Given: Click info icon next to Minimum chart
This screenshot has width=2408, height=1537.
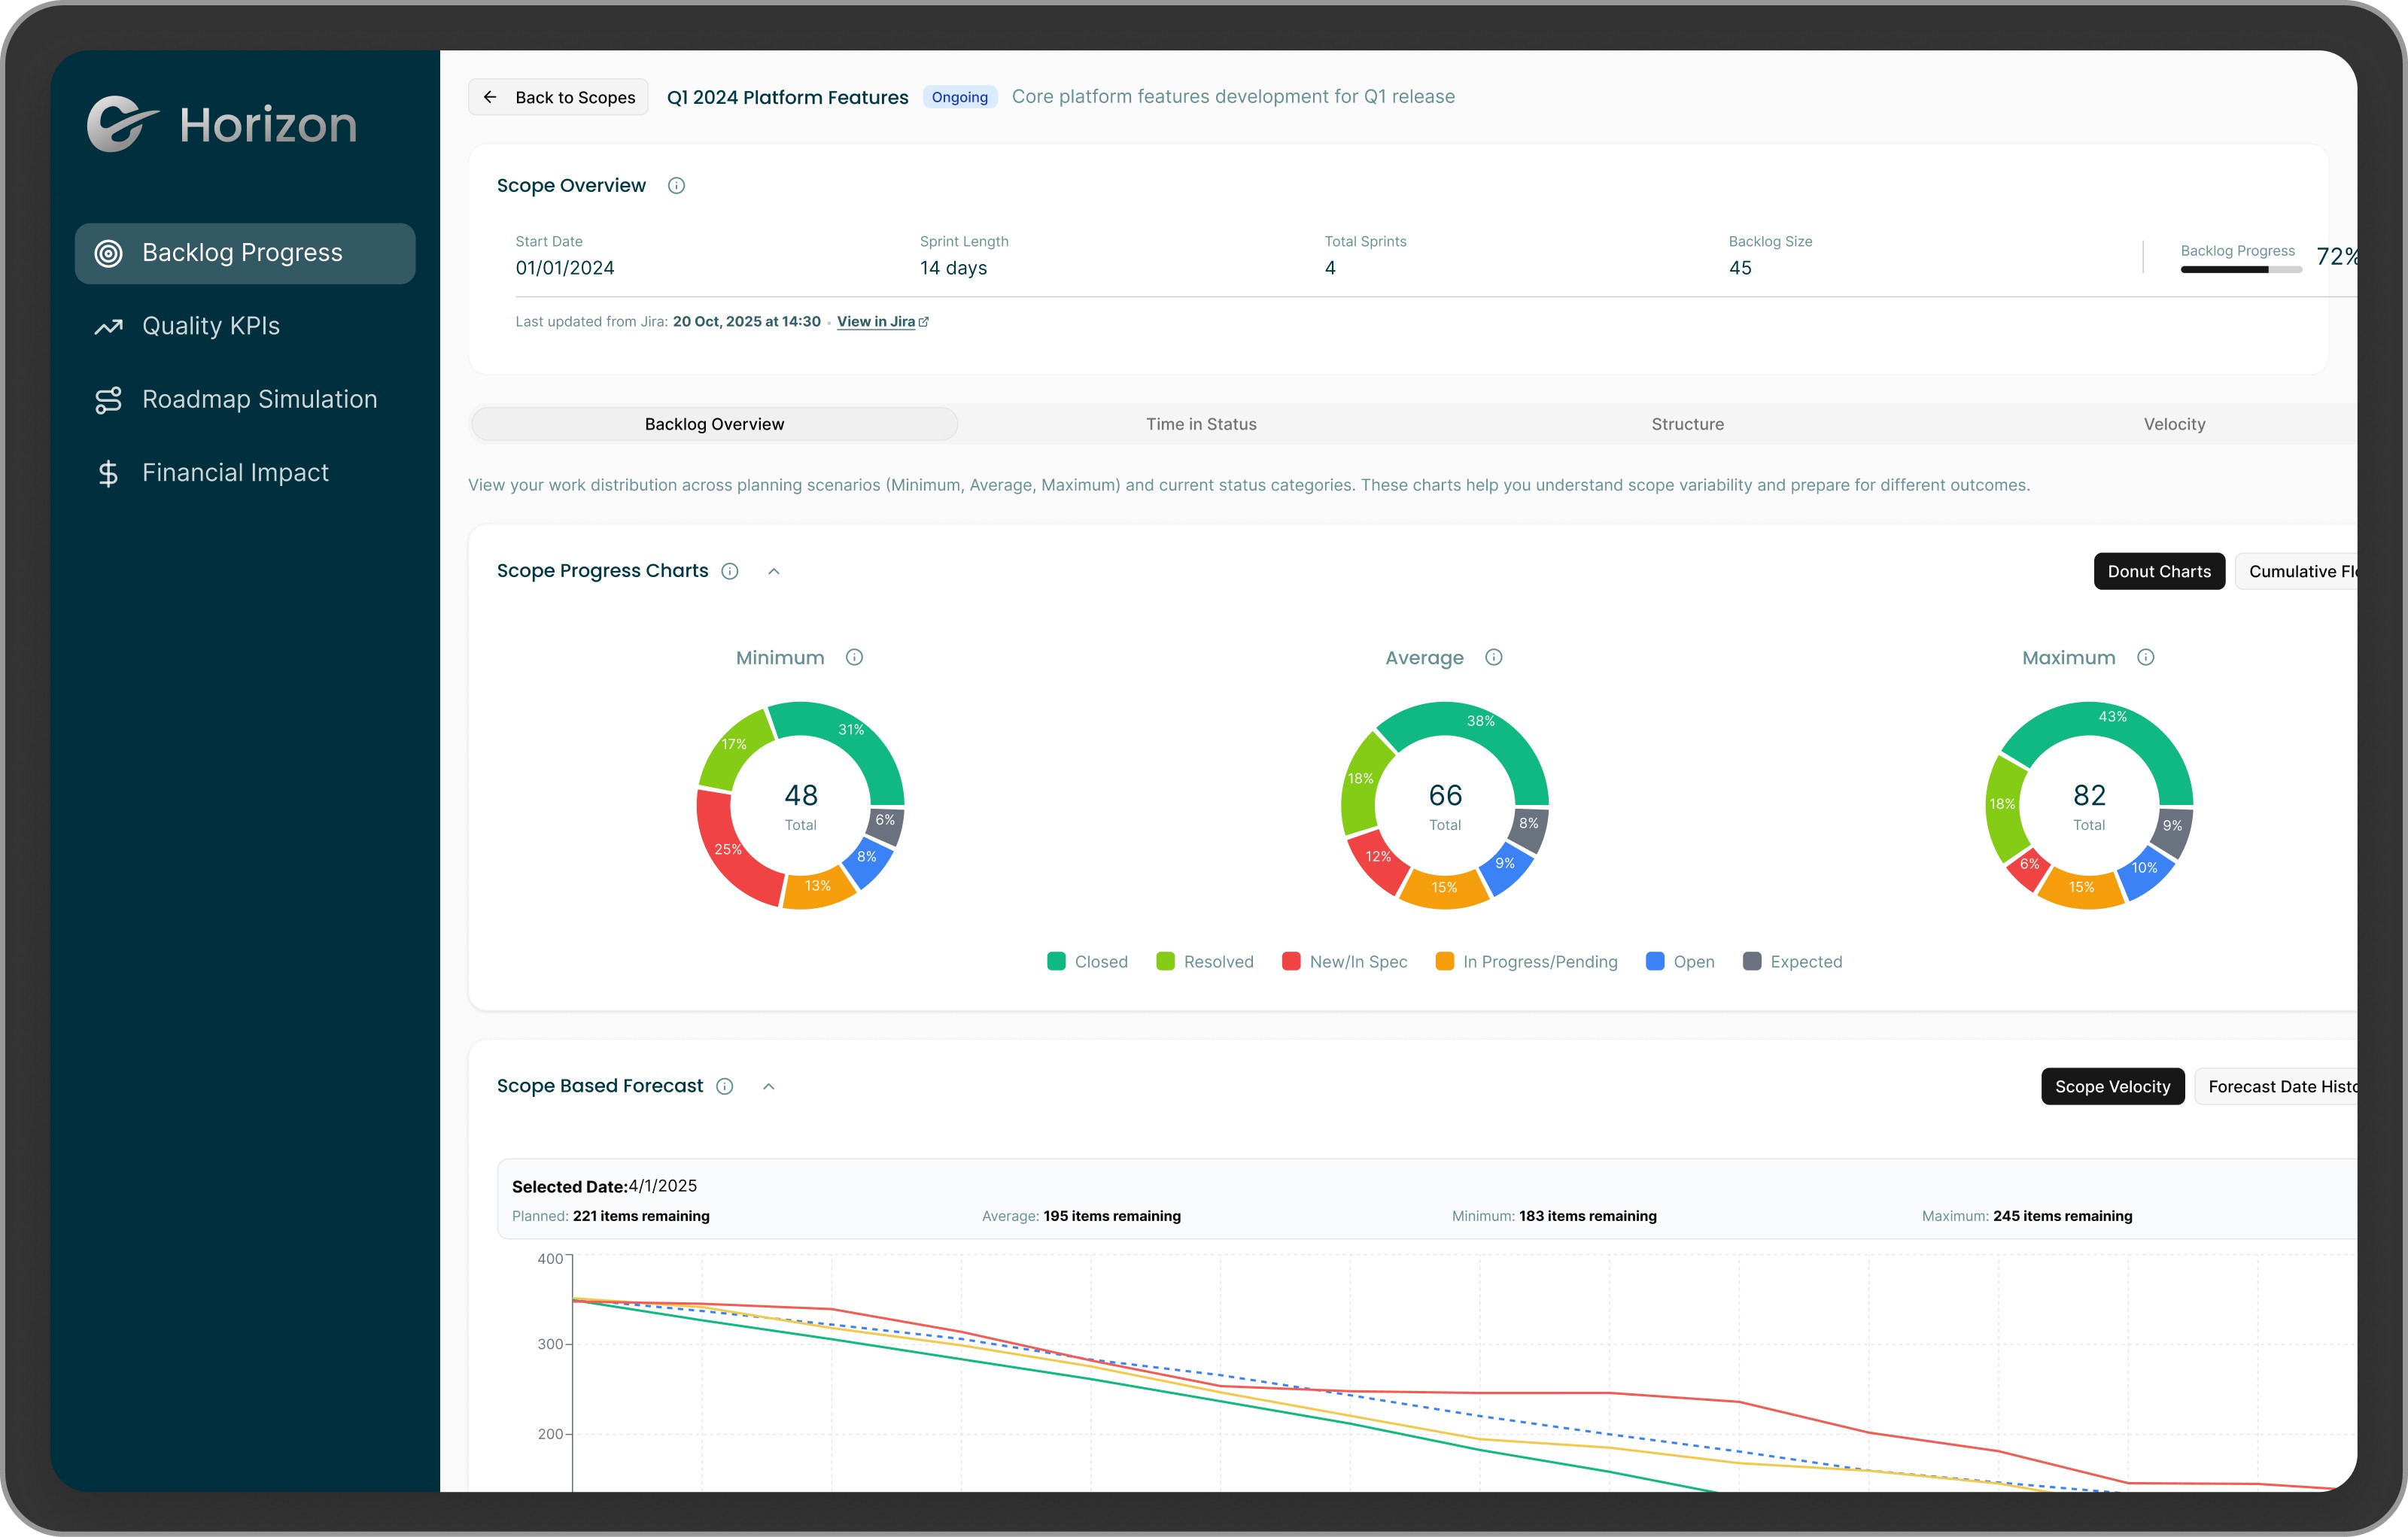Looking at the screenshot, I should click(854, 657).
